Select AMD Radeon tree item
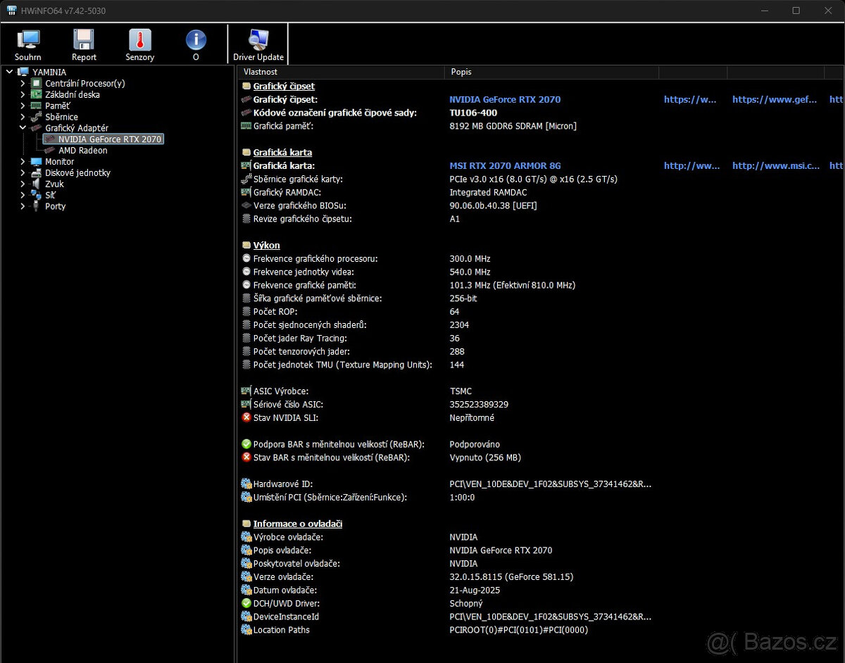 (x=83, y=150)
